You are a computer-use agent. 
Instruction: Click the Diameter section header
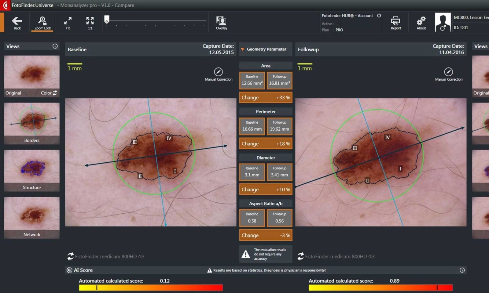tap(266, 158)
